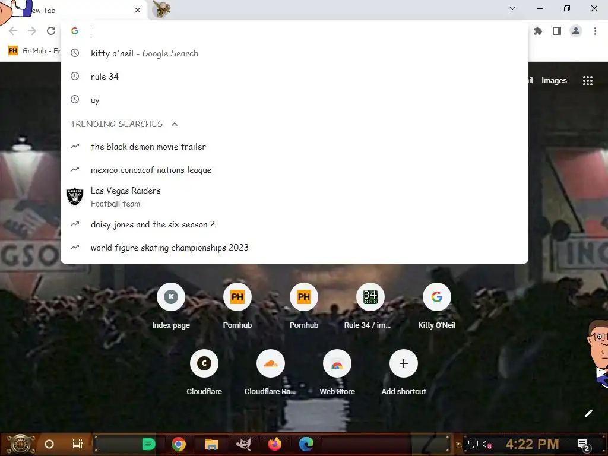Open Chrome three-dot menu

[x=595, y=31]
